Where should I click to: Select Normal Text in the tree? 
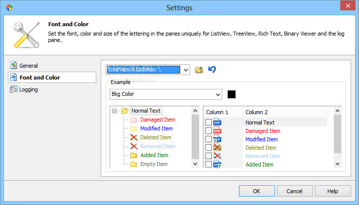click(146, 111)
